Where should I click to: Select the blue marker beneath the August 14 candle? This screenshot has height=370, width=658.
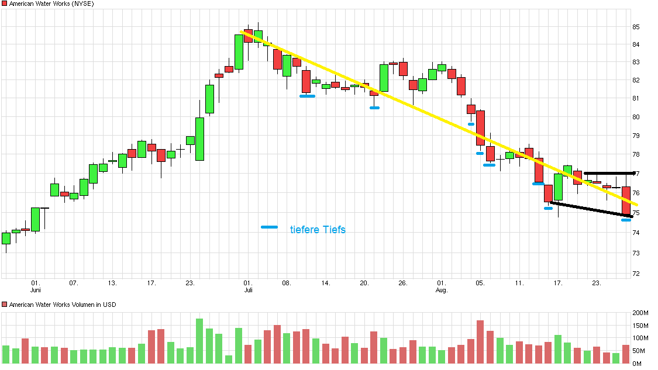[x=539, y=184]
